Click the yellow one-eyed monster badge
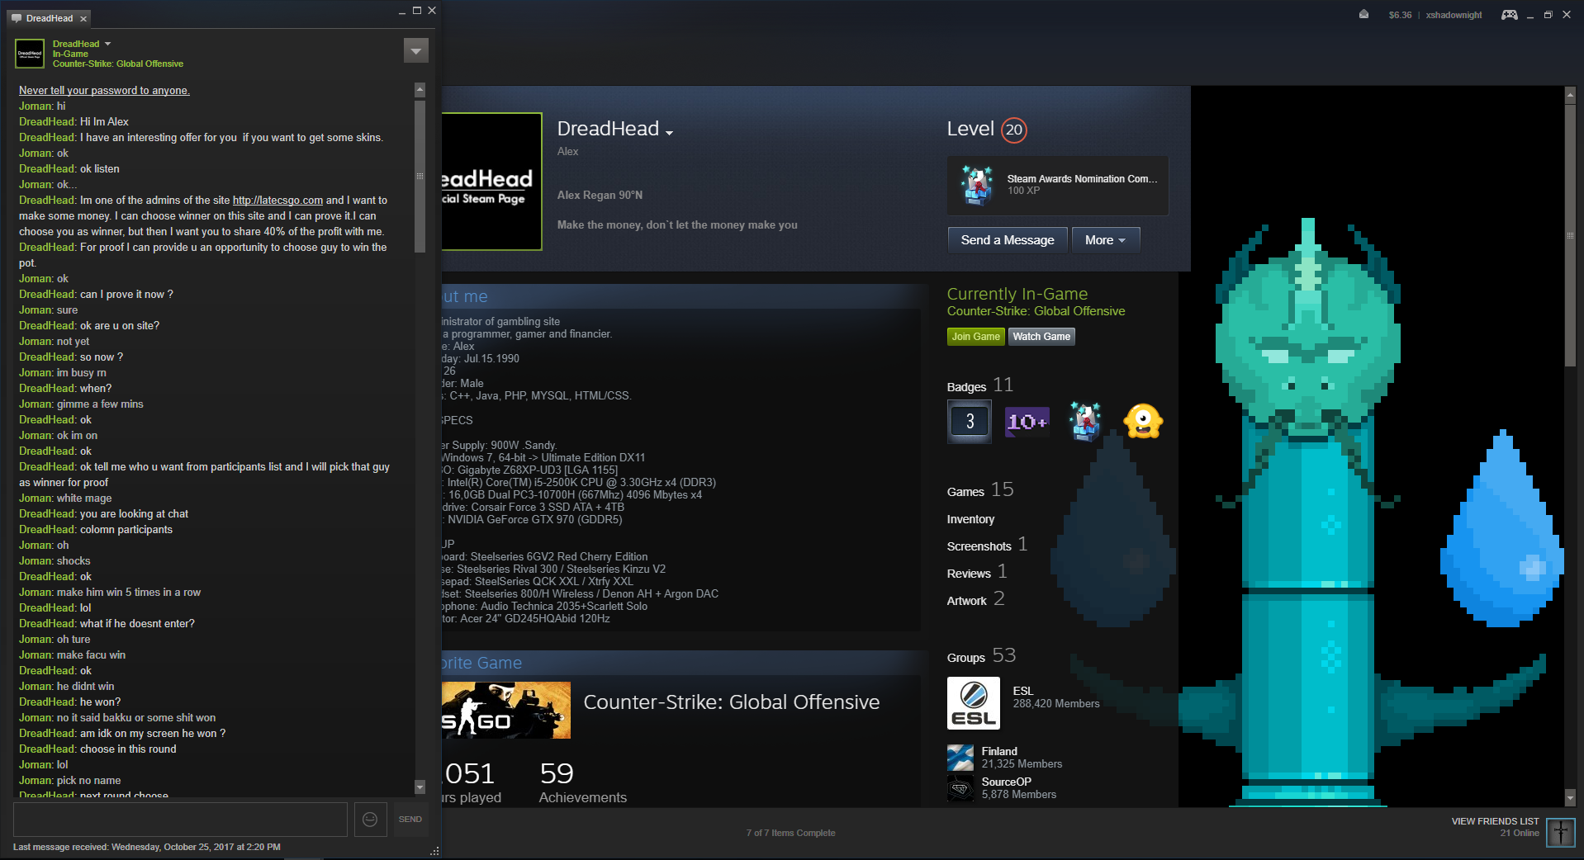Image resolution: width=1584 pixels, height=860 pixels. click(x=1143, y=422)
